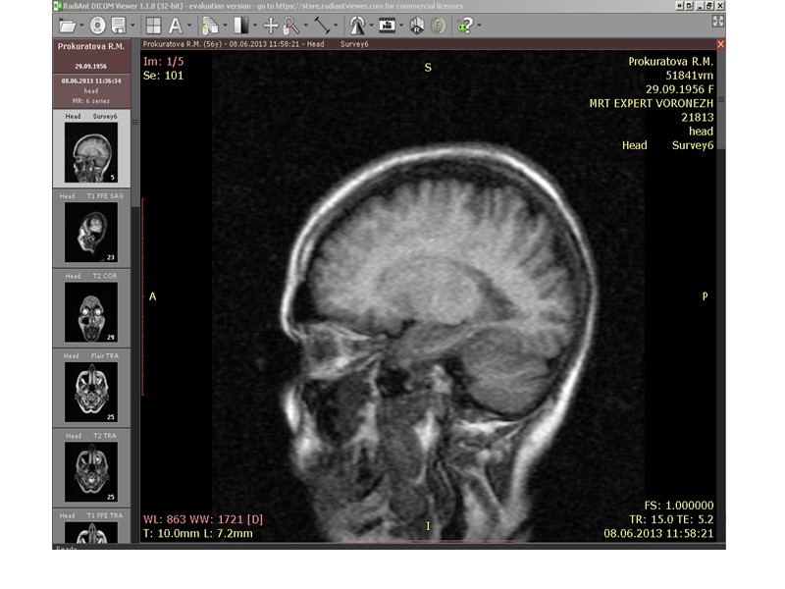Image resolution: width=785 pixels, height=589 pixels.
Task: Open the help question mark icon
Action: click(x=465, y=26)
